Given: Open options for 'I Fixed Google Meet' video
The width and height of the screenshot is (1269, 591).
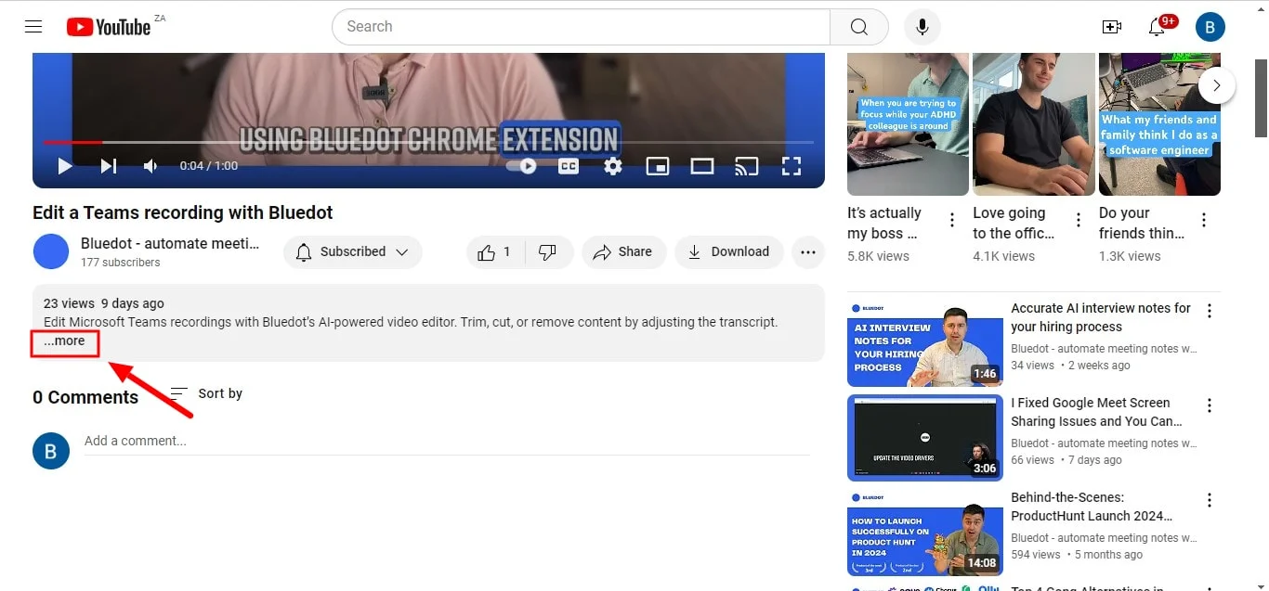Looking at the screenshot, I should (x=1210, y=405).
